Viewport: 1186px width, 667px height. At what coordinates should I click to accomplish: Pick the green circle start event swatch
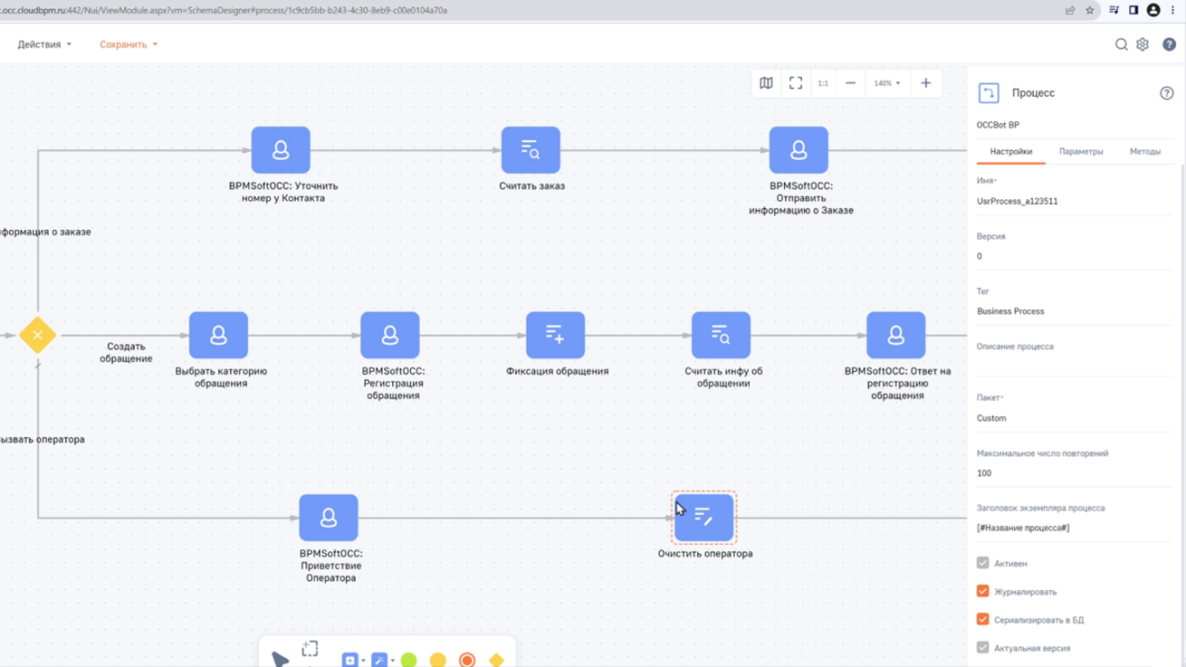(409, 660)
